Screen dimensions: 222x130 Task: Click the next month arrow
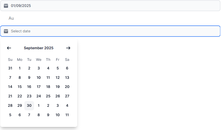[68, 48]
